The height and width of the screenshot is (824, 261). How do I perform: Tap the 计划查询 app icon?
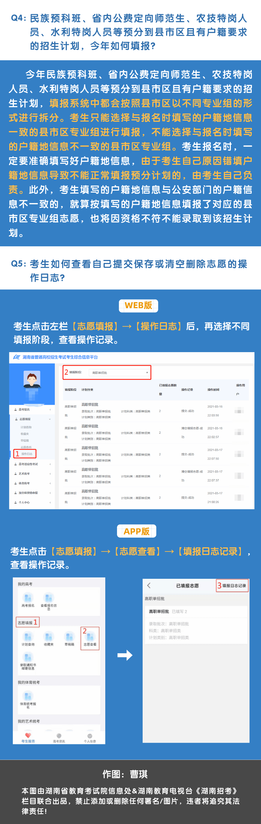pyautogui.click(x=28, y=639)
